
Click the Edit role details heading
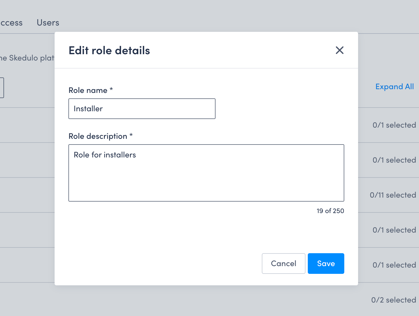click(109, 50)
